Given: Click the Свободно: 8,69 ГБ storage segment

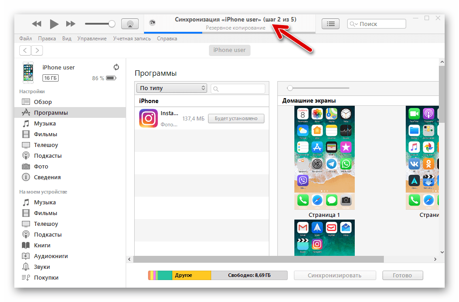Looking at the screenshot, I should click(249, 275).
